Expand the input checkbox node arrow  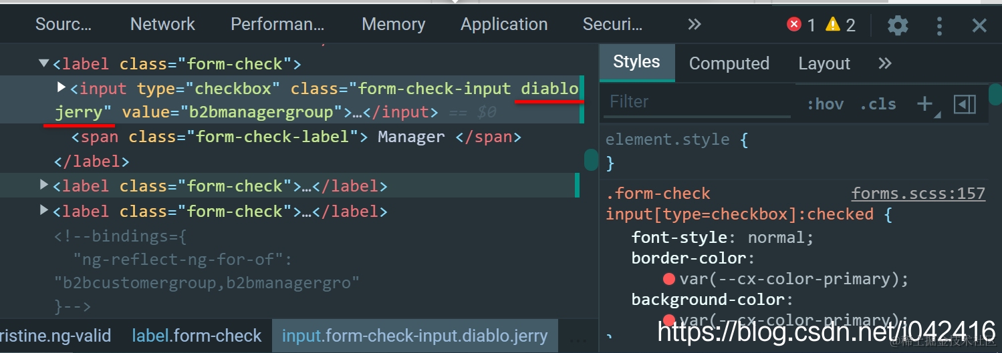pyautogui.click(x=61, y=87)
